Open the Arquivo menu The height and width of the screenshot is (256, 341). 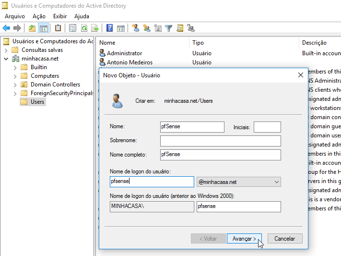point(15,16)
